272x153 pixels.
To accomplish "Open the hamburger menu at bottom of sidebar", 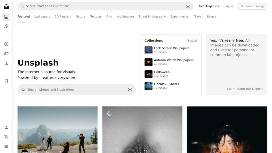I will coord(6,146).
